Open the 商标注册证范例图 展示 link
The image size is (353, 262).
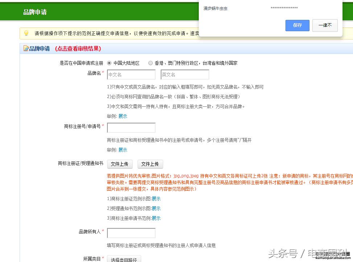(x=156, y=198)
